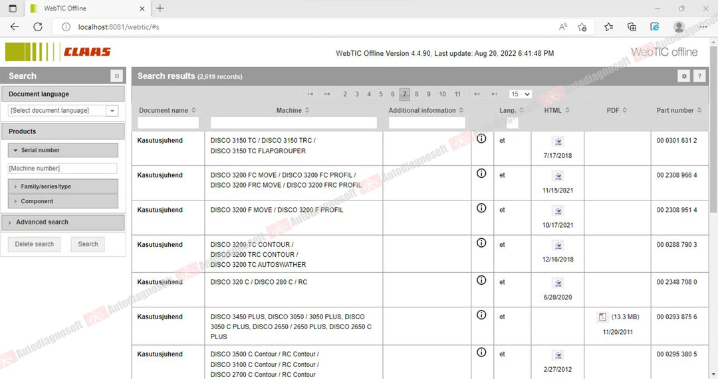
Task: Go to previous results page
Action: [x=326, y=94]
